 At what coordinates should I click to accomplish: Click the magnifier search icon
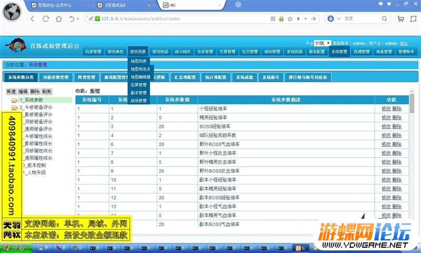pos(385,18)
